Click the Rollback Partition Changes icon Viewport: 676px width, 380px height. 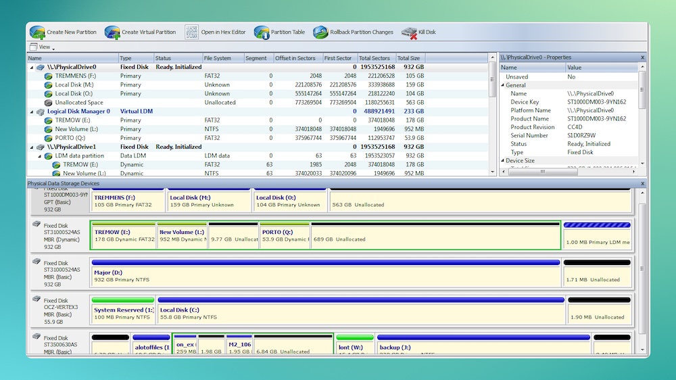(x=320, y=32)
